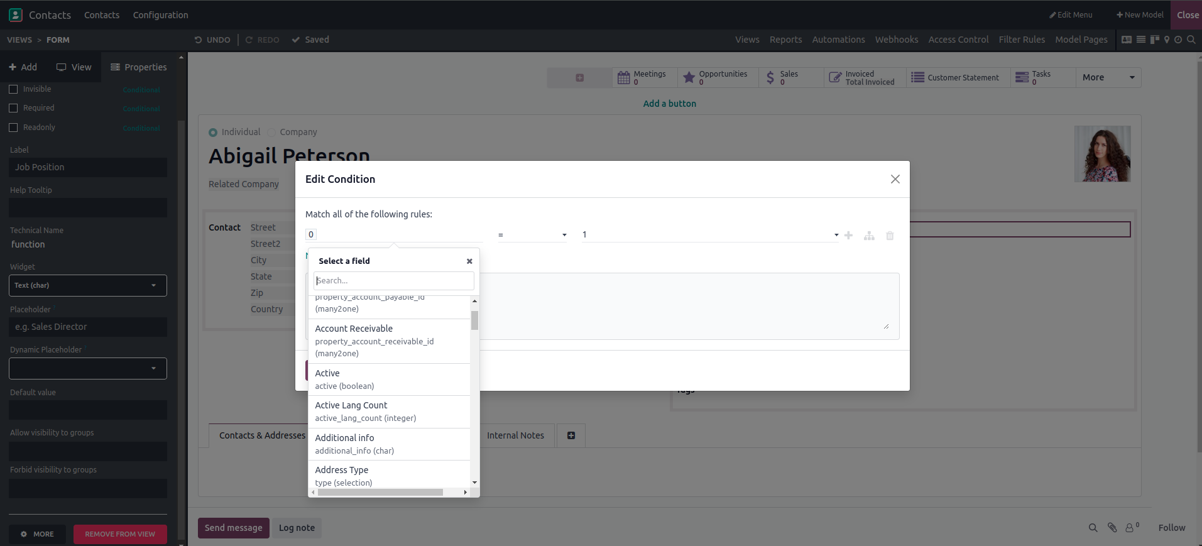Toggle the Invisible checkbox
Viewport: 1202px width, 546px height.
coord(13,89)
